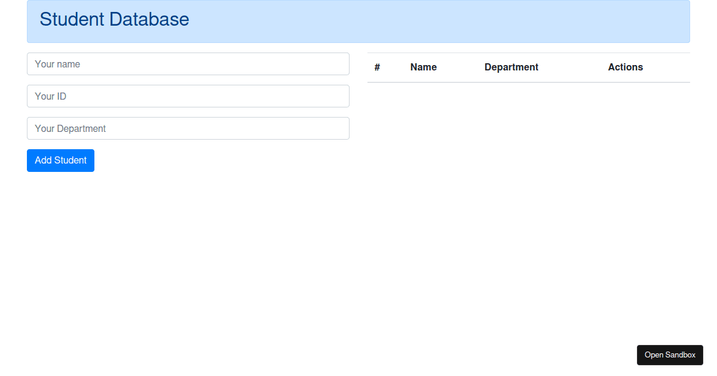
Task: Click the # column header
Action: point(377,67)
